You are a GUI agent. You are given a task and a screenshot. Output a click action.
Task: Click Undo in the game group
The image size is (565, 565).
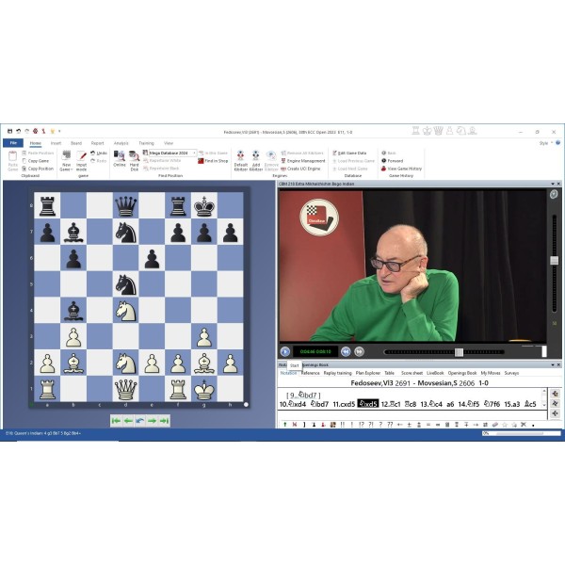pos(99,153)
